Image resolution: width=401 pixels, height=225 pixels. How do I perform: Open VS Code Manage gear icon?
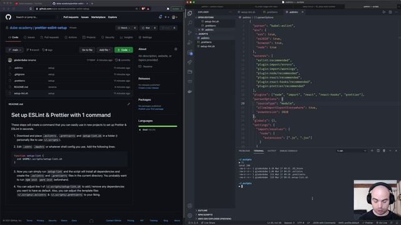(x=190, y=216)
